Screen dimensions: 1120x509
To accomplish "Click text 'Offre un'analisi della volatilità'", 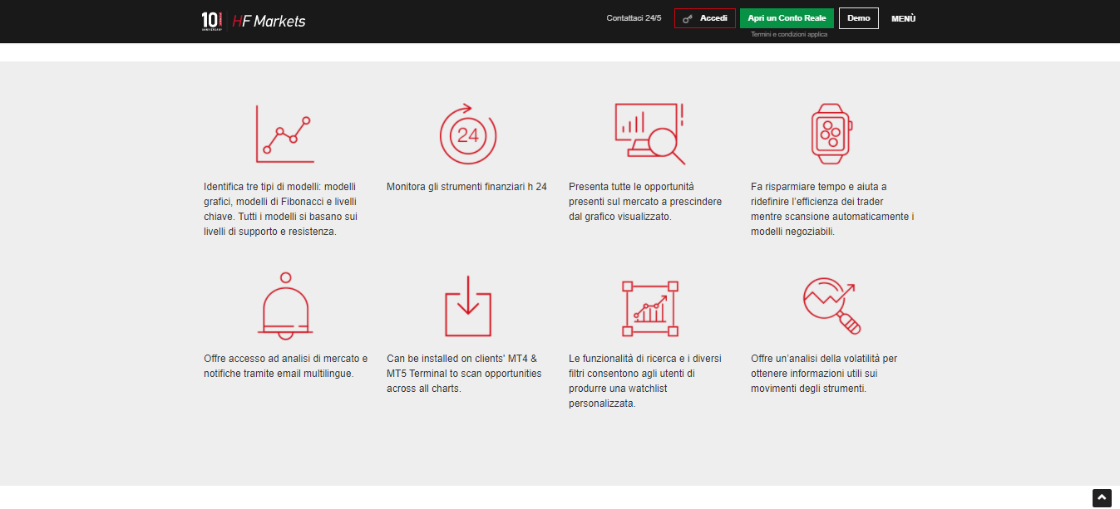I will tap(824, 374).
